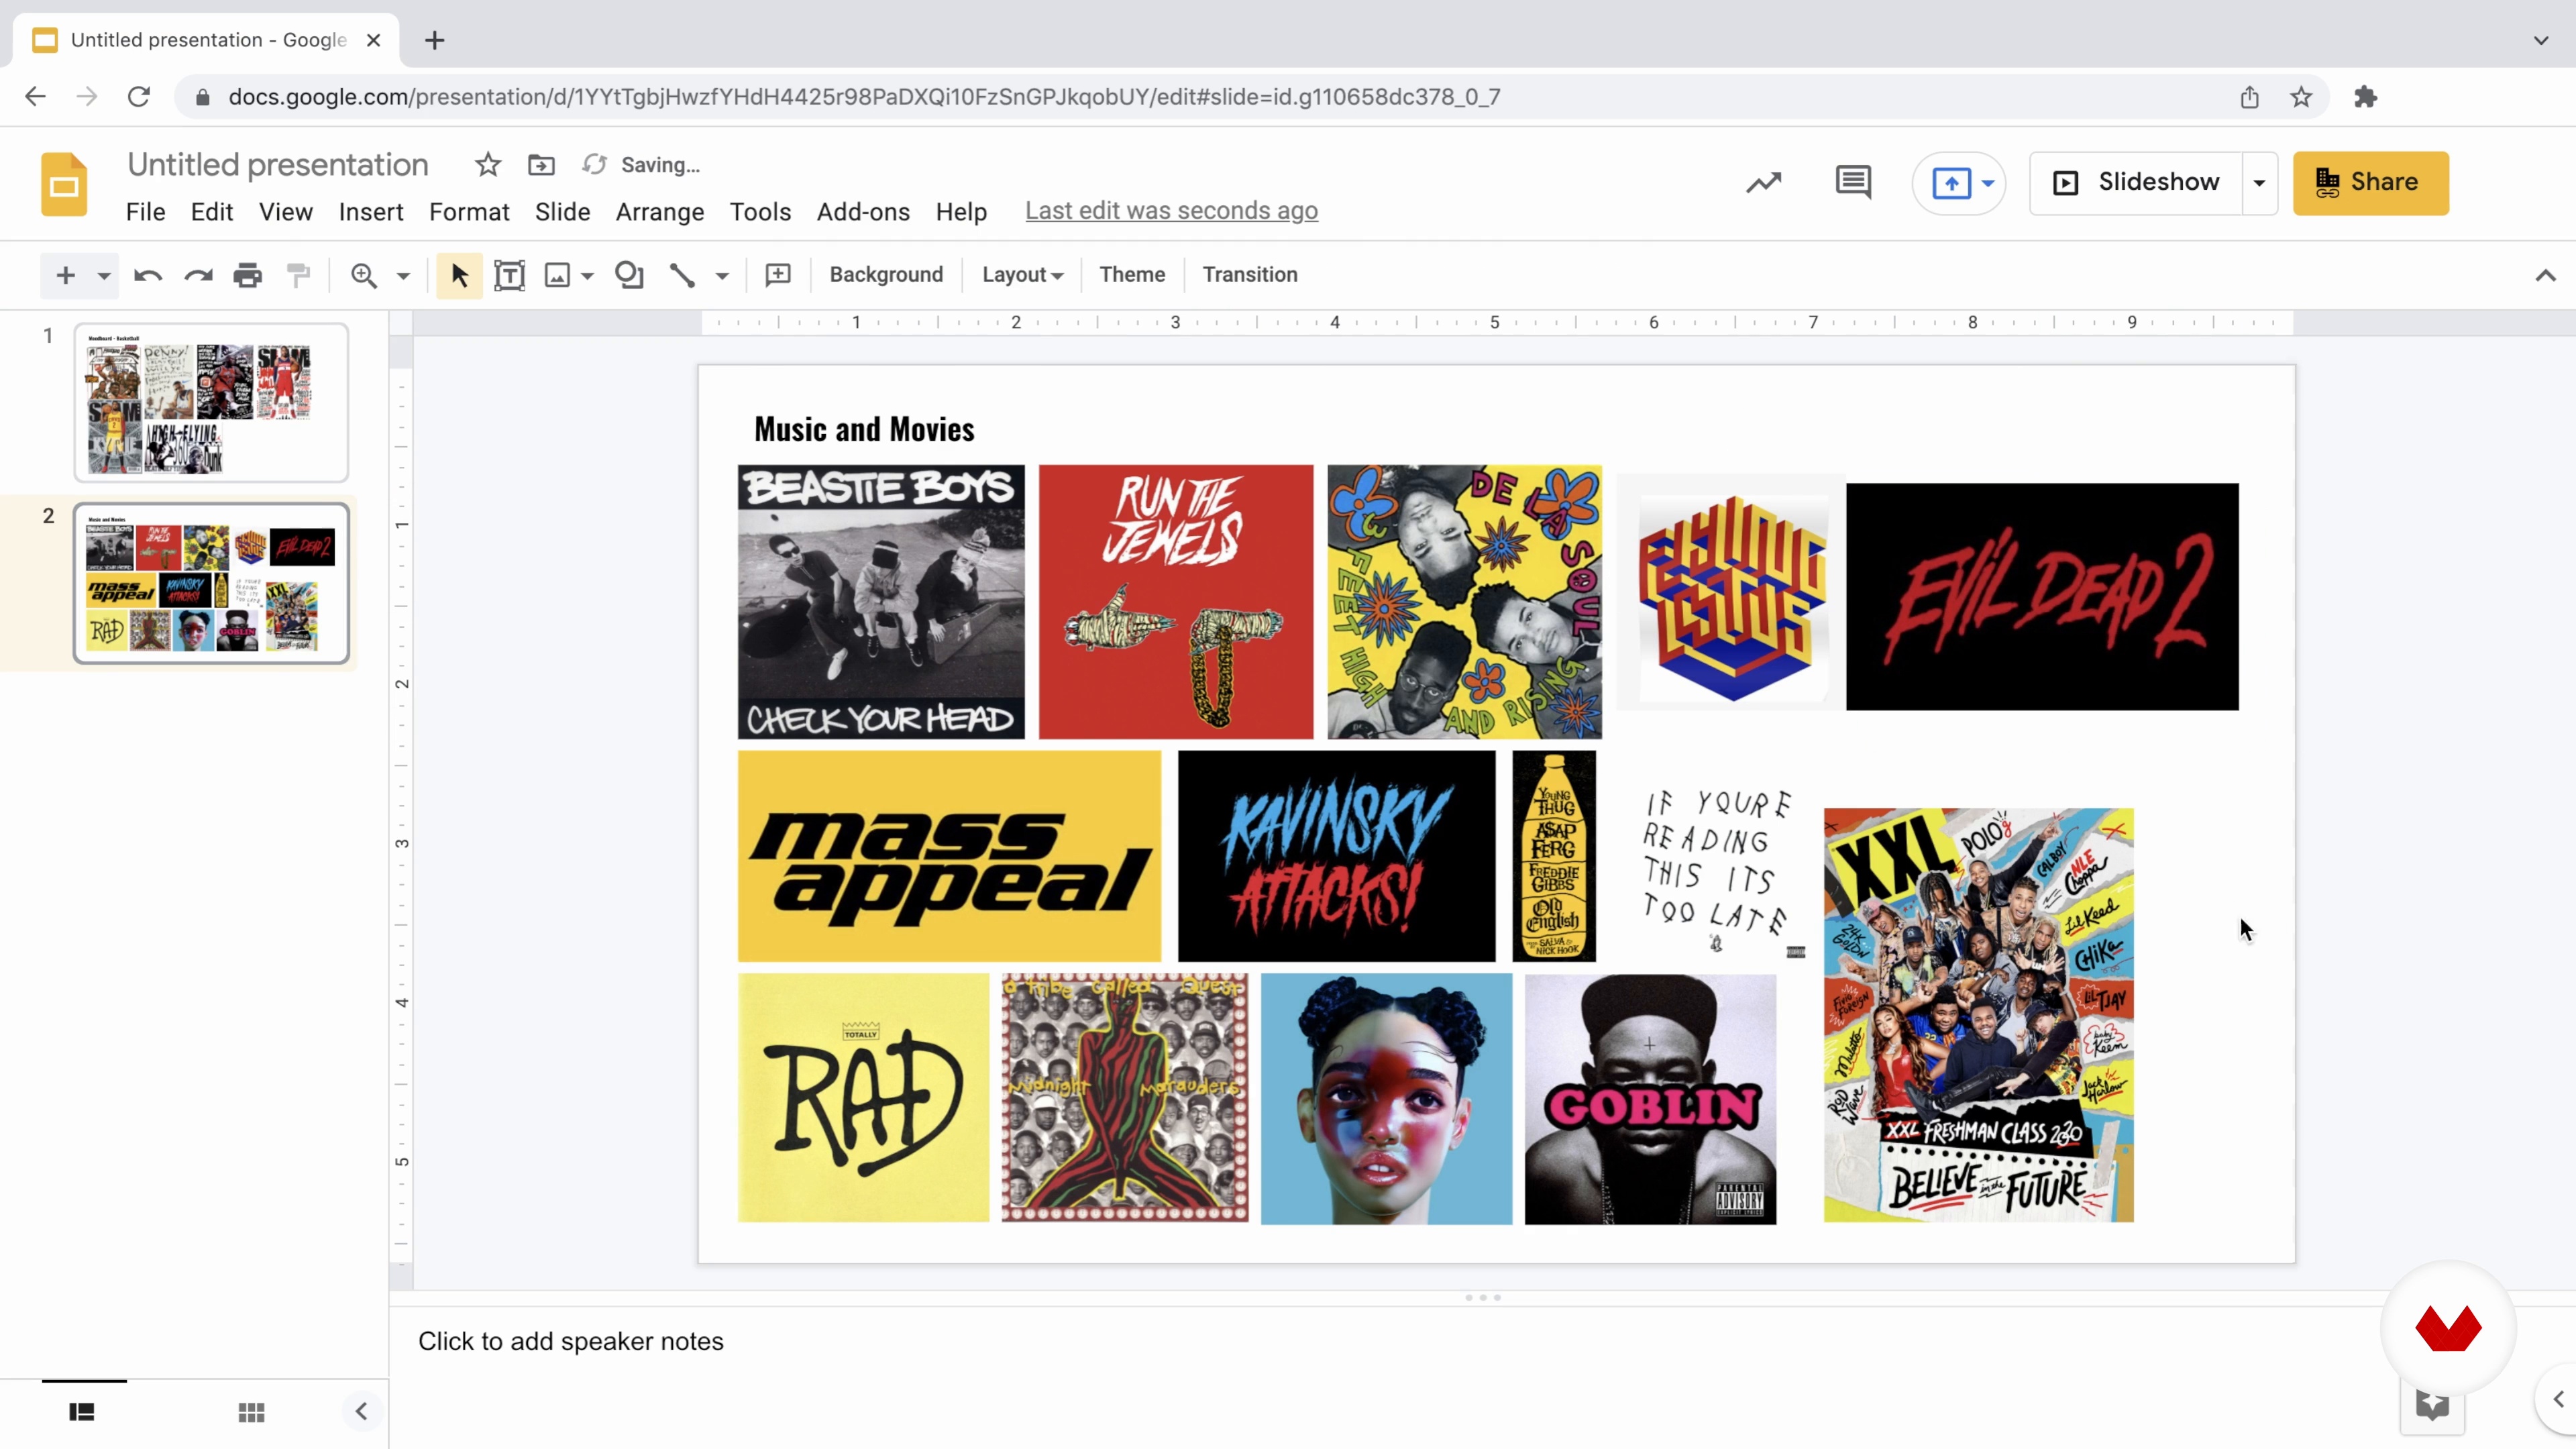Click the Background button
2576x1449 pixels.
click(x=886, y=275)
